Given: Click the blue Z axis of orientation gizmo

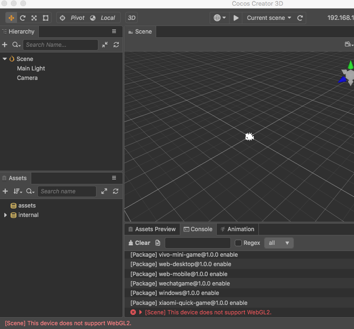Looking at the screenshot, I should (x=343, y=80).
